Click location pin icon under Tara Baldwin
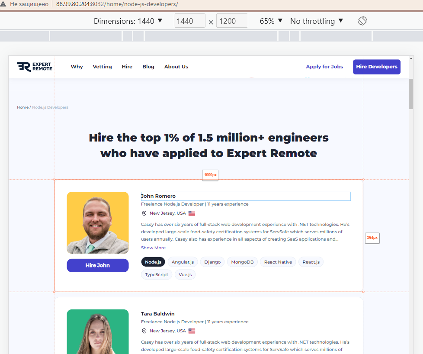 [144, 331]
